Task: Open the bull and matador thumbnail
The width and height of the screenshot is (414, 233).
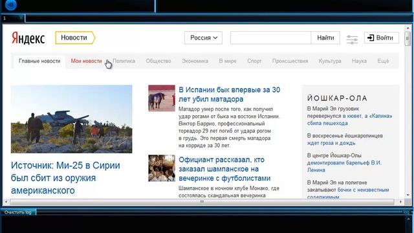Action: 162,98
